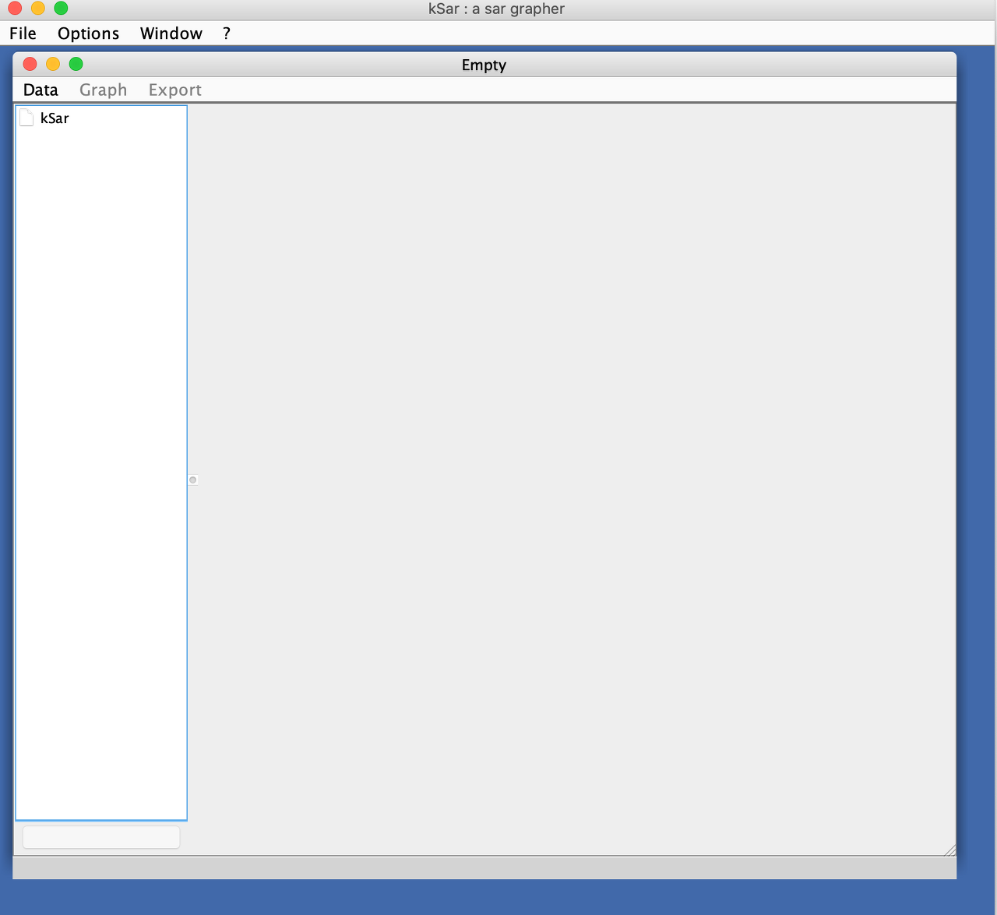Click the empty field below the tree

[101, 837]
